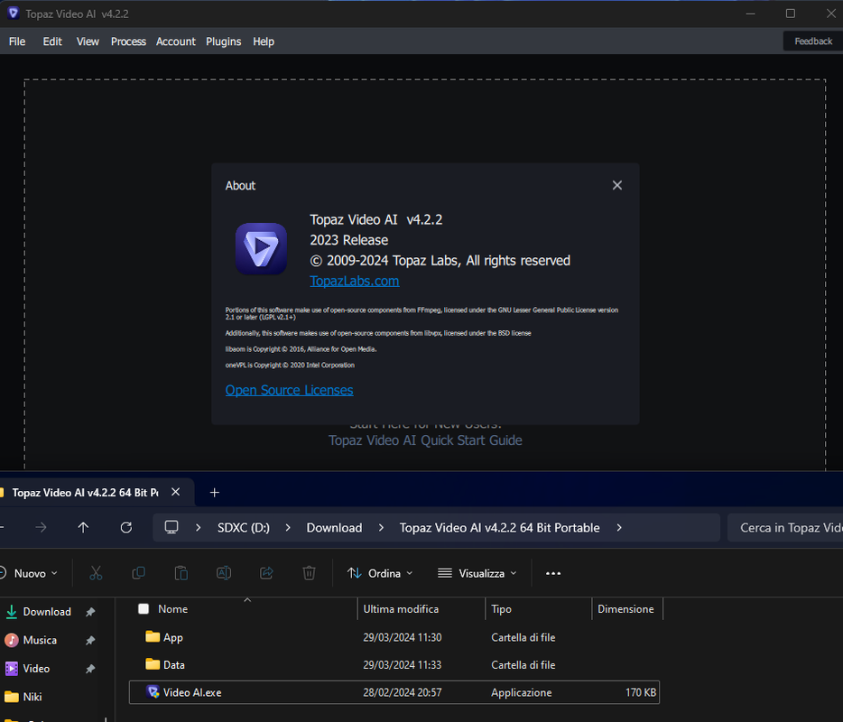The height and width of the screenshot is (722, 843).
Task: Expand the chevron after SDXC (D:)
Action: click(x=288, y=528)
